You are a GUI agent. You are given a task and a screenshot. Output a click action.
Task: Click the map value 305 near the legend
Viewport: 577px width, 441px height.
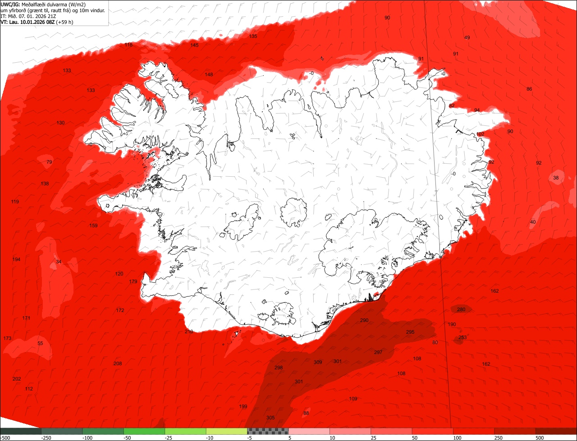click(270, 418)
